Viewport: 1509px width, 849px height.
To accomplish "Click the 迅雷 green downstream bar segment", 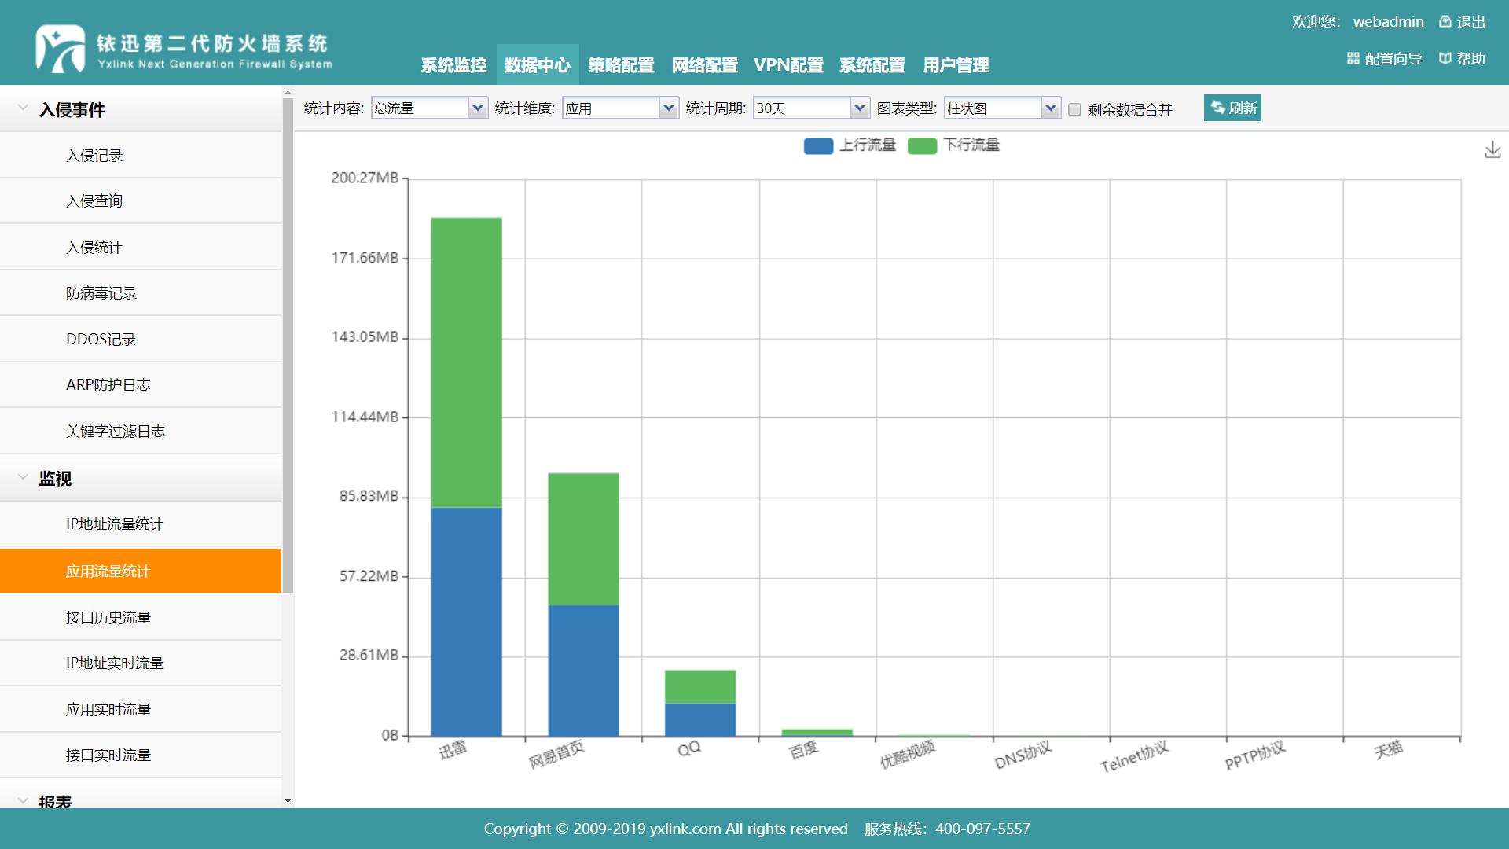I will pyautogui.click(x=466, y=362).
